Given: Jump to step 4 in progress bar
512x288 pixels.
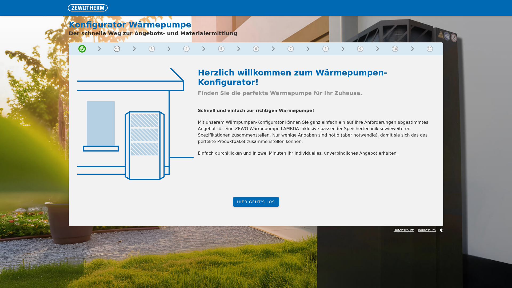Looking at the screenshot, I should coord(186,49).
